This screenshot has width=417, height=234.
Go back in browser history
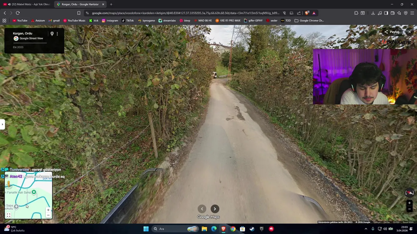pos(5,13)
